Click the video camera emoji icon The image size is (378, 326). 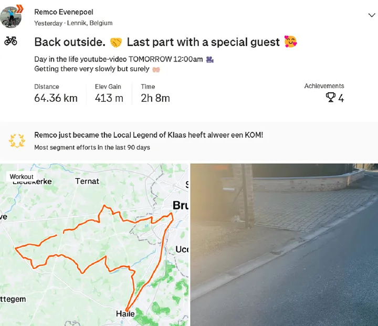coord(210,59)
